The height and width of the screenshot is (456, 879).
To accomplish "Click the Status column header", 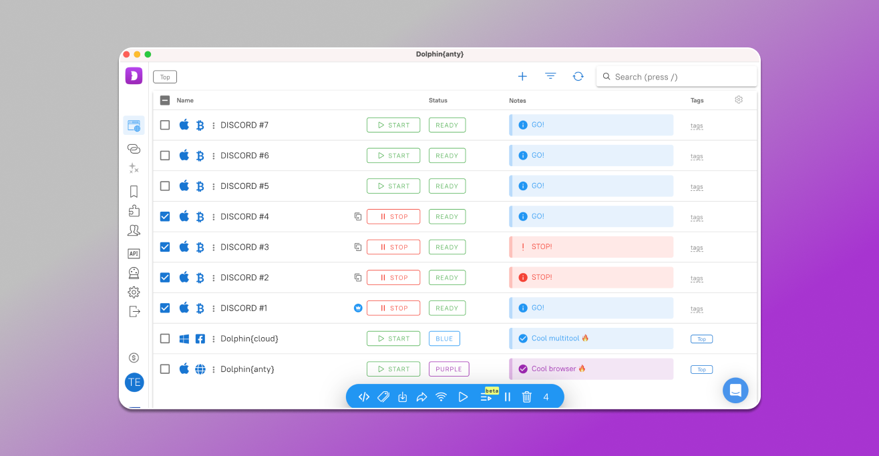I will click(x=438, y=101).
